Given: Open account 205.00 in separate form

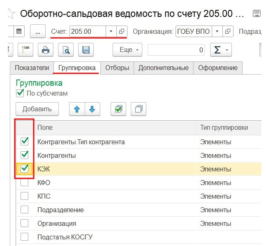Looking at the screenshot, I should [x=122, y=31].
